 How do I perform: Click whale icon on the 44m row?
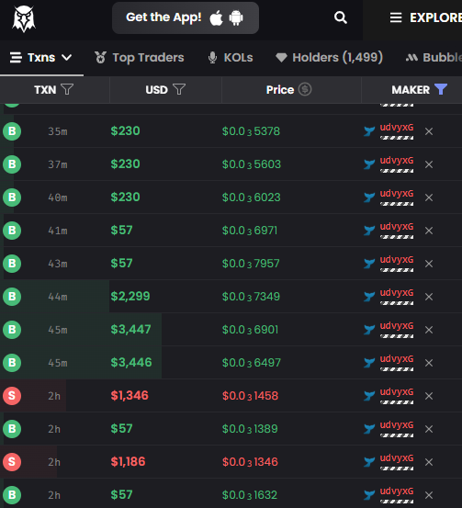(369, 297)
